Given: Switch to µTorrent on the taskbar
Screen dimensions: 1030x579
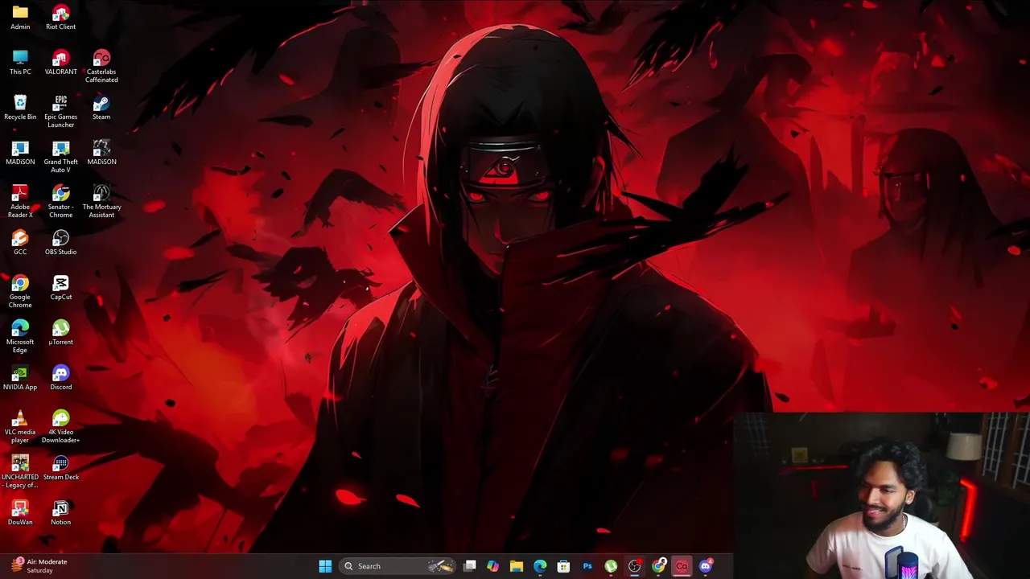Looking at the screenshot, I should point(611,566).
